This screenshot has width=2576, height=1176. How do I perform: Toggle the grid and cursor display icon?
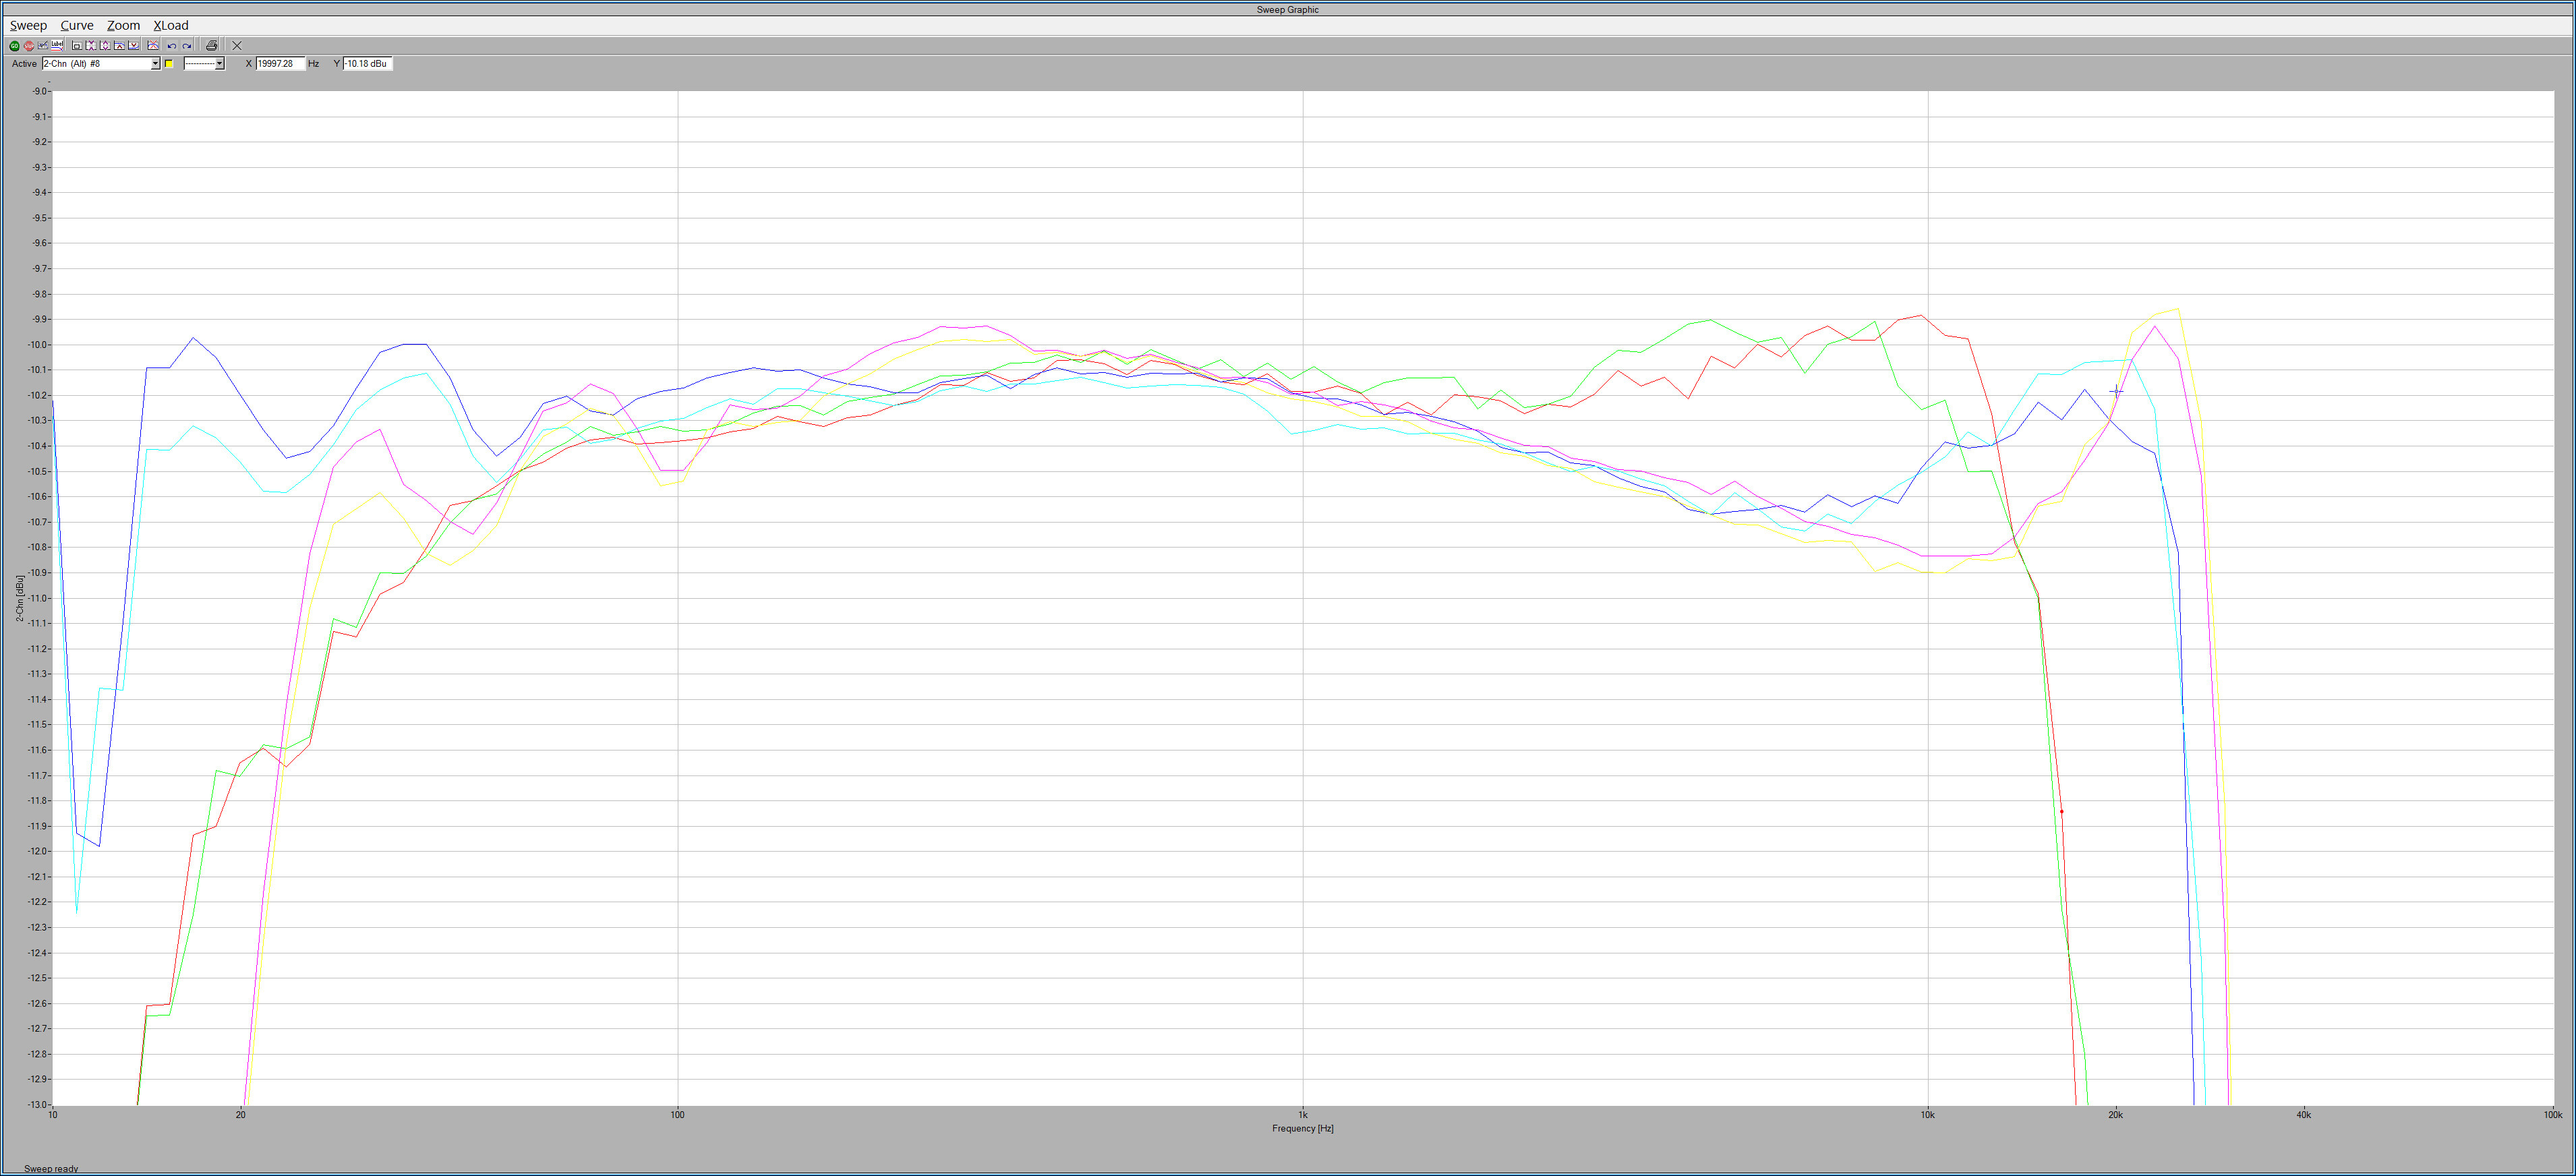click(x=43, y=46)
